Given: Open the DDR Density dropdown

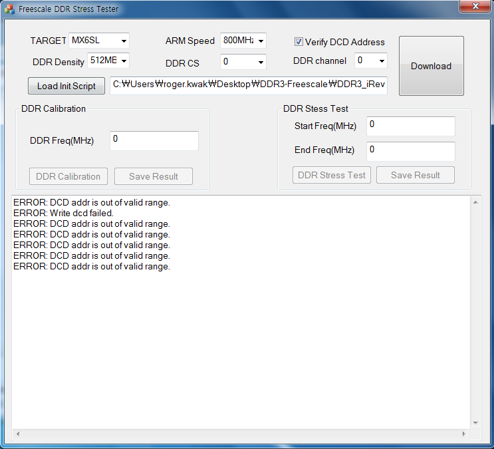Looking at the screenshot, I should 108,61.
